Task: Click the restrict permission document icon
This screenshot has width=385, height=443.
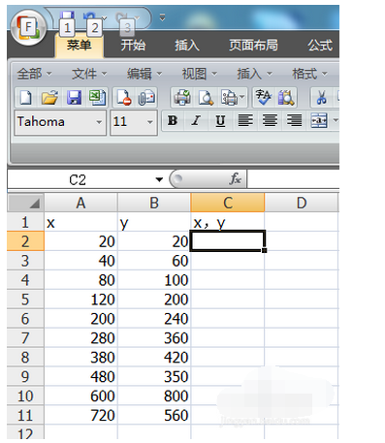Action: tap(124, 98)
